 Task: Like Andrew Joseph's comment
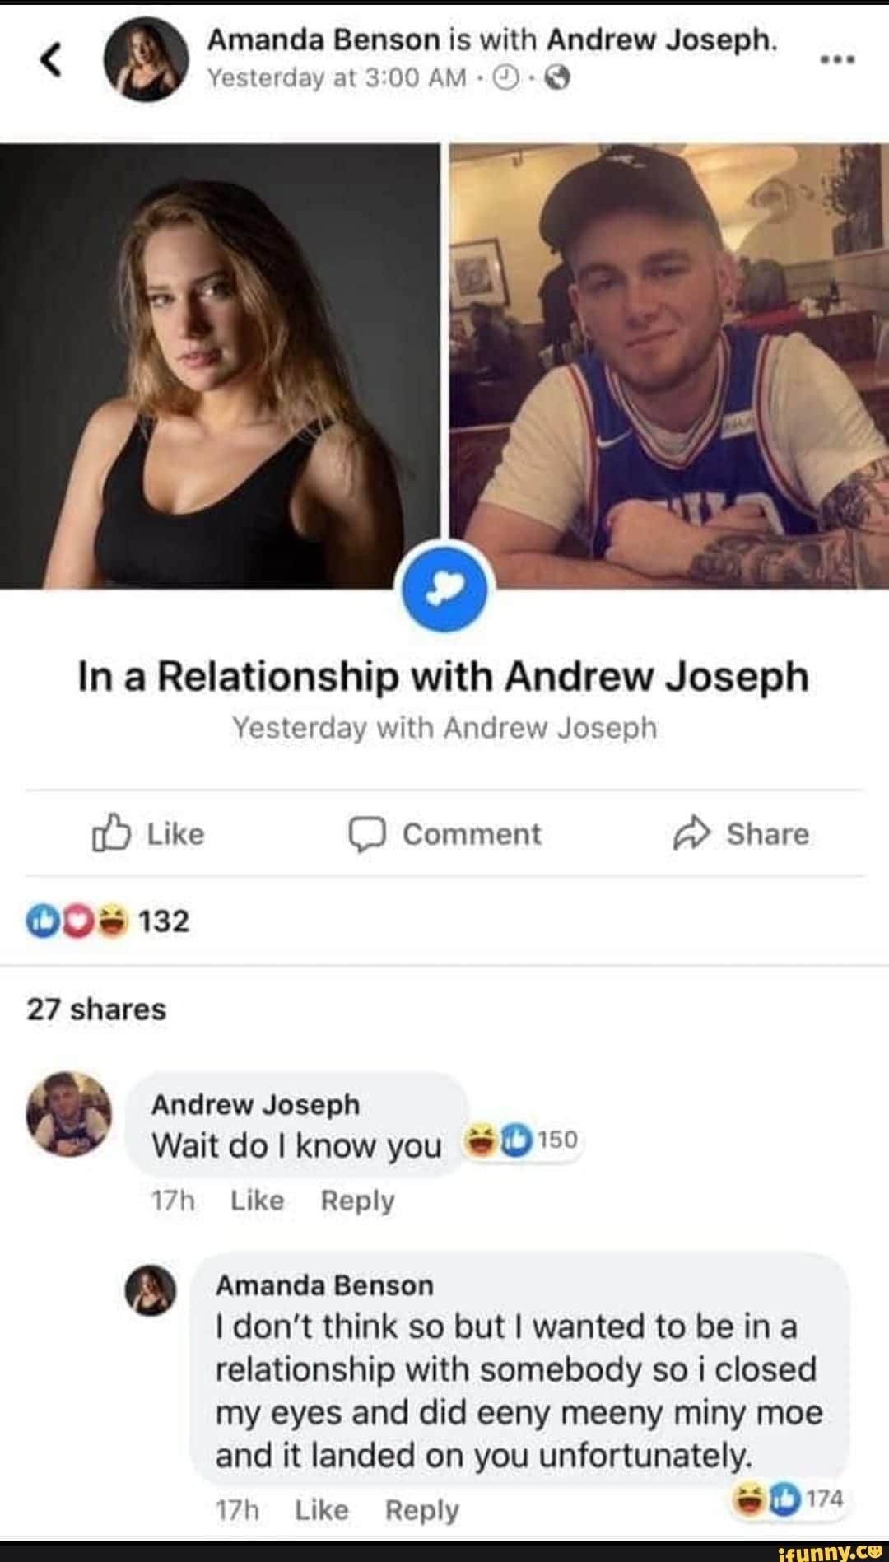pyautogui.click(x=257, y=1201)
